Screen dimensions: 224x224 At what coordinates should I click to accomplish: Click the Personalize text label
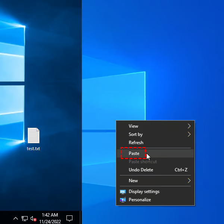140,200
